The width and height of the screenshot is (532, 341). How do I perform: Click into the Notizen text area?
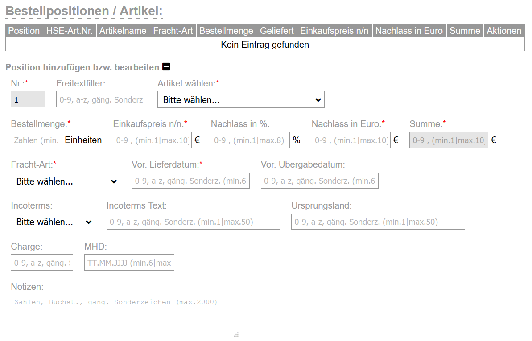[x=126, y=316]
